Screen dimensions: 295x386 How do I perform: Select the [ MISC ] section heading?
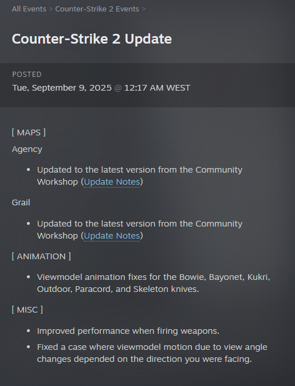tap(27, 310)
